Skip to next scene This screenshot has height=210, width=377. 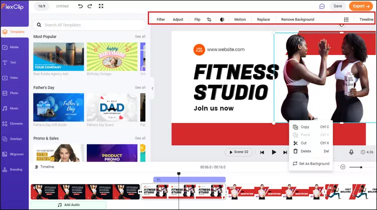point(285,152)
